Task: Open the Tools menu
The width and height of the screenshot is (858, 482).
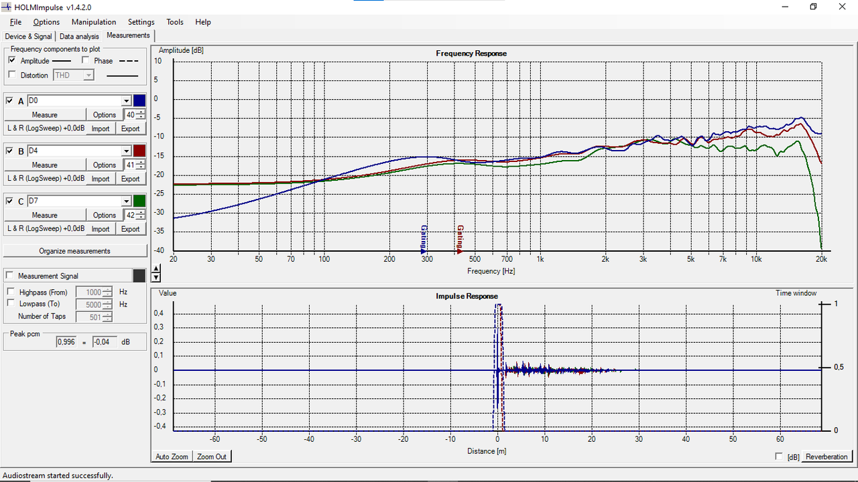Action: click(175, 22)
